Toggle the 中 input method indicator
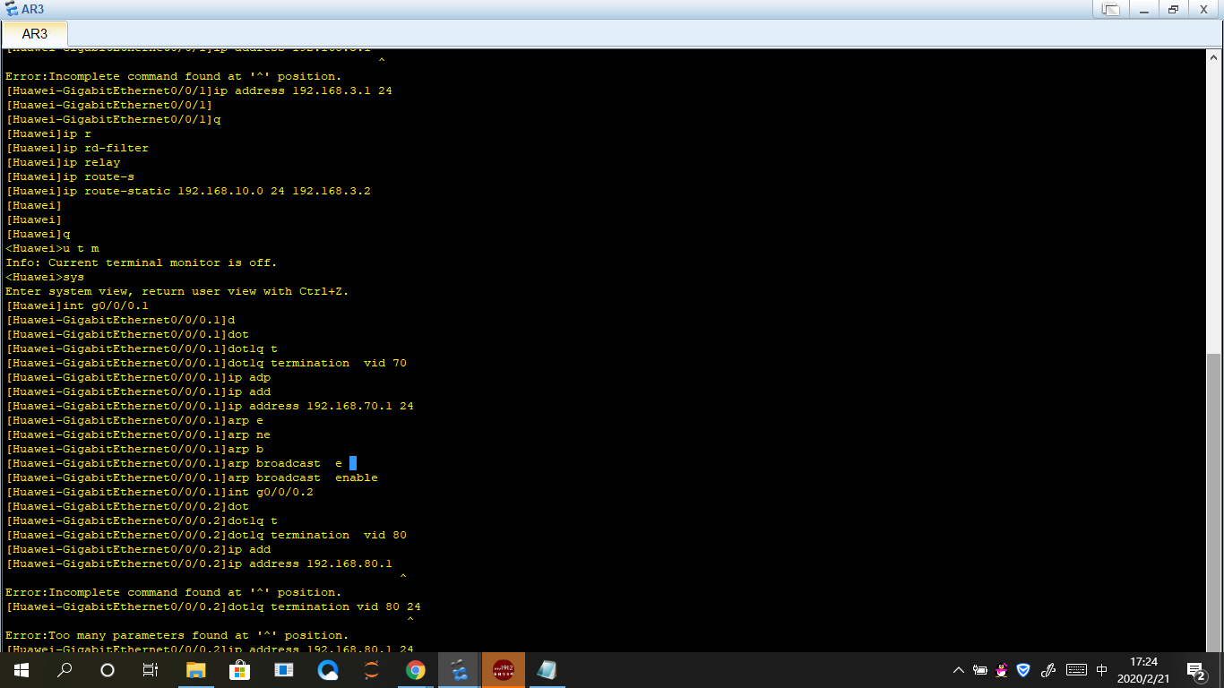This screenshot has height=688, width=1224. 1102,670
